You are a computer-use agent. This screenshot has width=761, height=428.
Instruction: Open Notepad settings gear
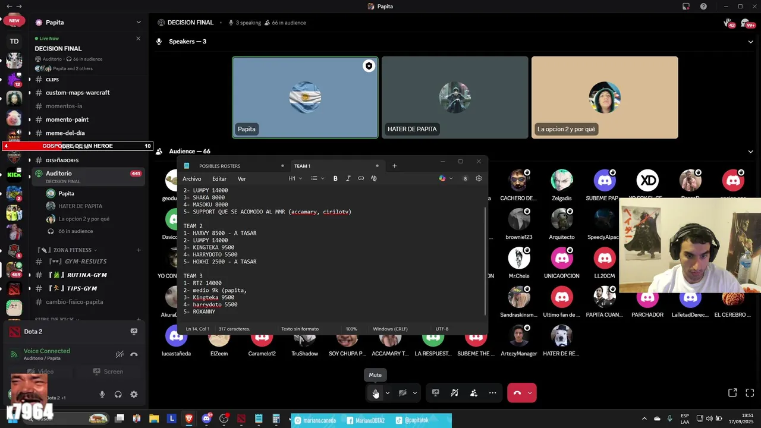[x=479, y=178]
